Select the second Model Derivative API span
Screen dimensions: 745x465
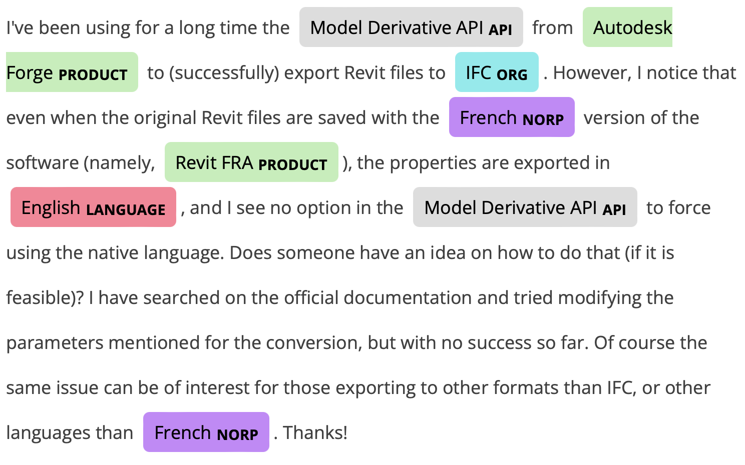click(525, 207)
